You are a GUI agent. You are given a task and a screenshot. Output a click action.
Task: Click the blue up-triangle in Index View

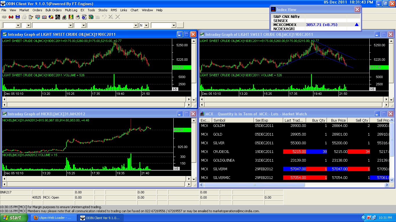pos(357,25)
